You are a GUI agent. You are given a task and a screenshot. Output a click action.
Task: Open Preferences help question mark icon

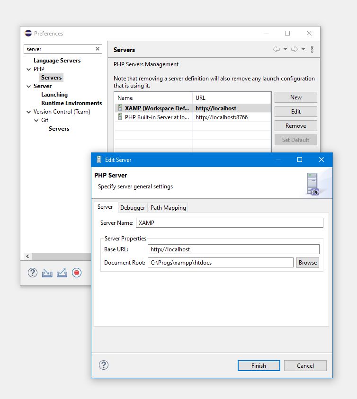click(x=33, y=273)
